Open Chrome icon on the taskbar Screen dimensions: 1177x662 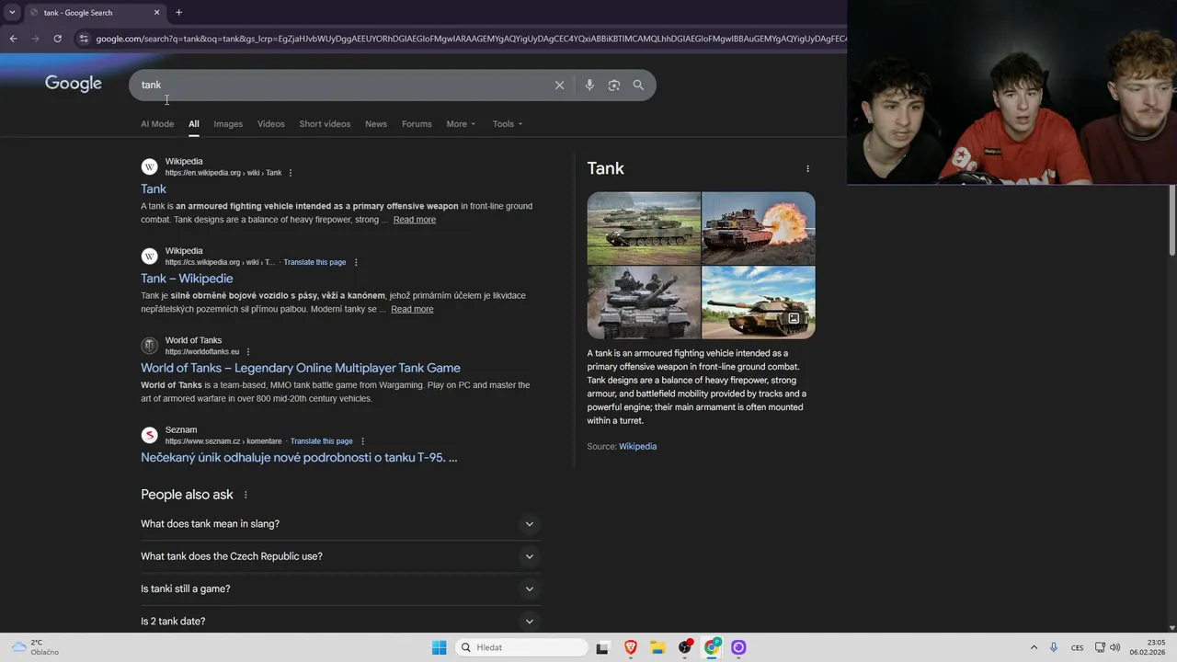coord(712,647)
